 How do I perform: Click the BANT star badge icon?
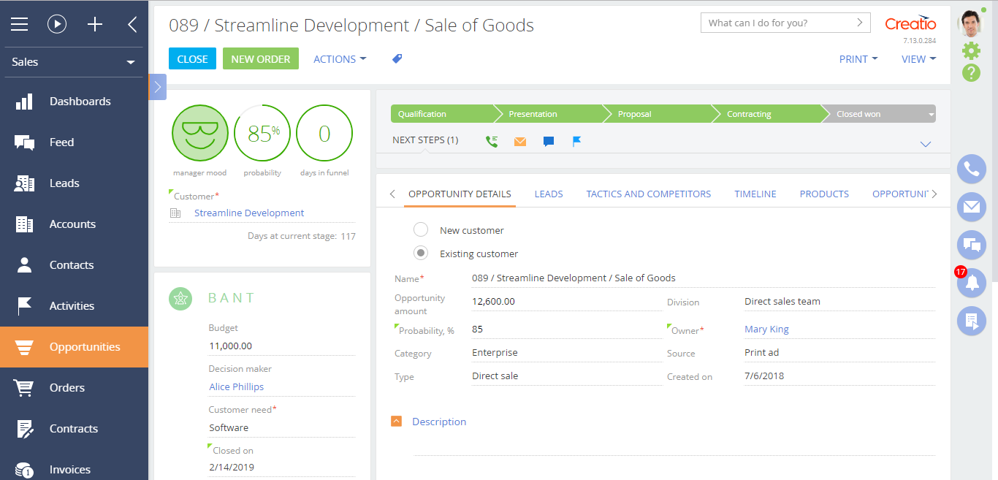click(x=180, y=298)
